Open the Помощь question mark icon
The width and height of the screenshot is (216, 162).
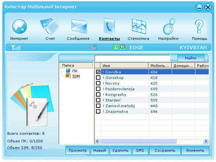coord(199,27)
